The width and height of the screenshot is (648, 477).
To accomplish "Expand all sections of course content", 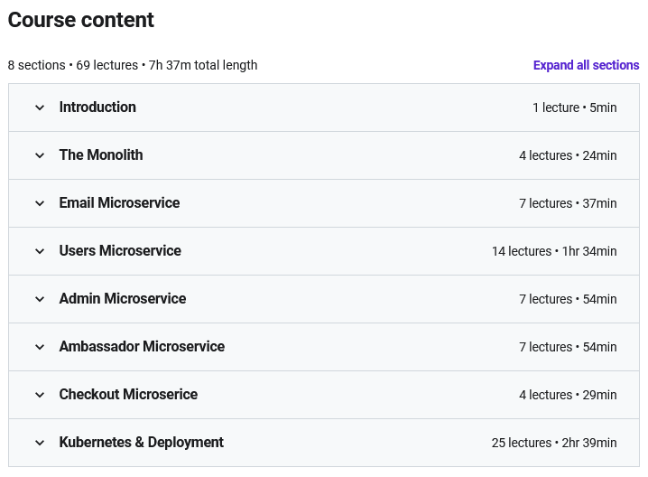I will coord(586,65).
